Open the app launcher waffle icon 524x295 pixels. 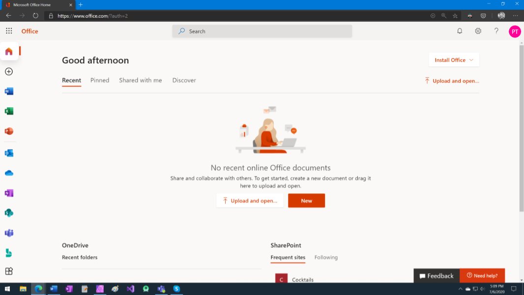pos(9,31)
